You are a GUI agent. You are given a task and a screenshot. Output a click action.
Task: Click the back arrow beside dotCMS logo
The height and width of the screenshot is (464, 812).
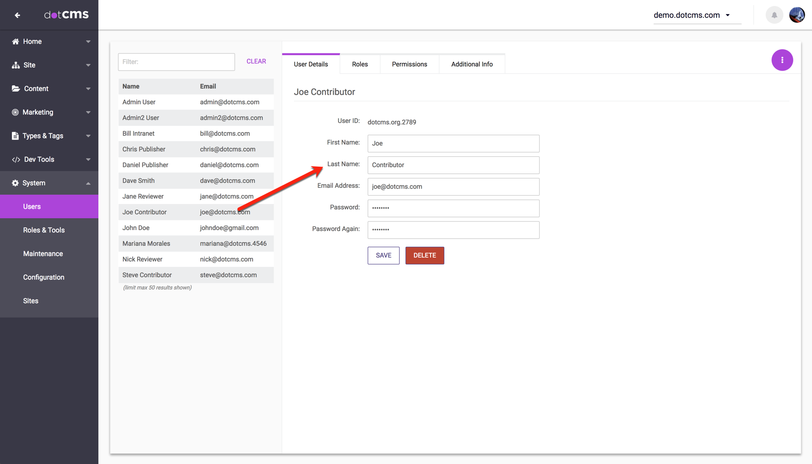pos(18,15)
